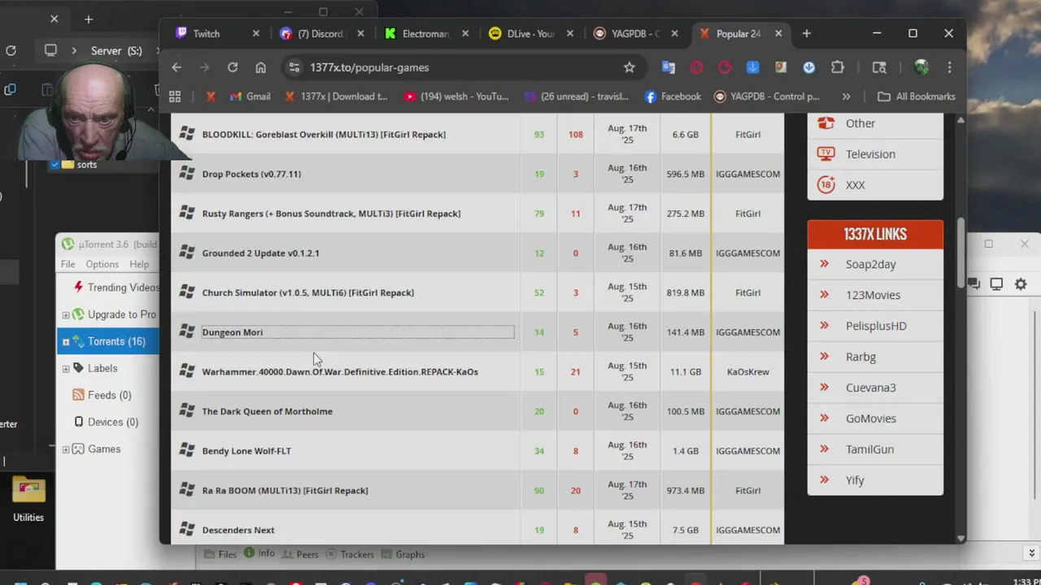Click the browser back arrow
Image resolution: width=1041 pixels, height=585 pixels.
(176, 67)
